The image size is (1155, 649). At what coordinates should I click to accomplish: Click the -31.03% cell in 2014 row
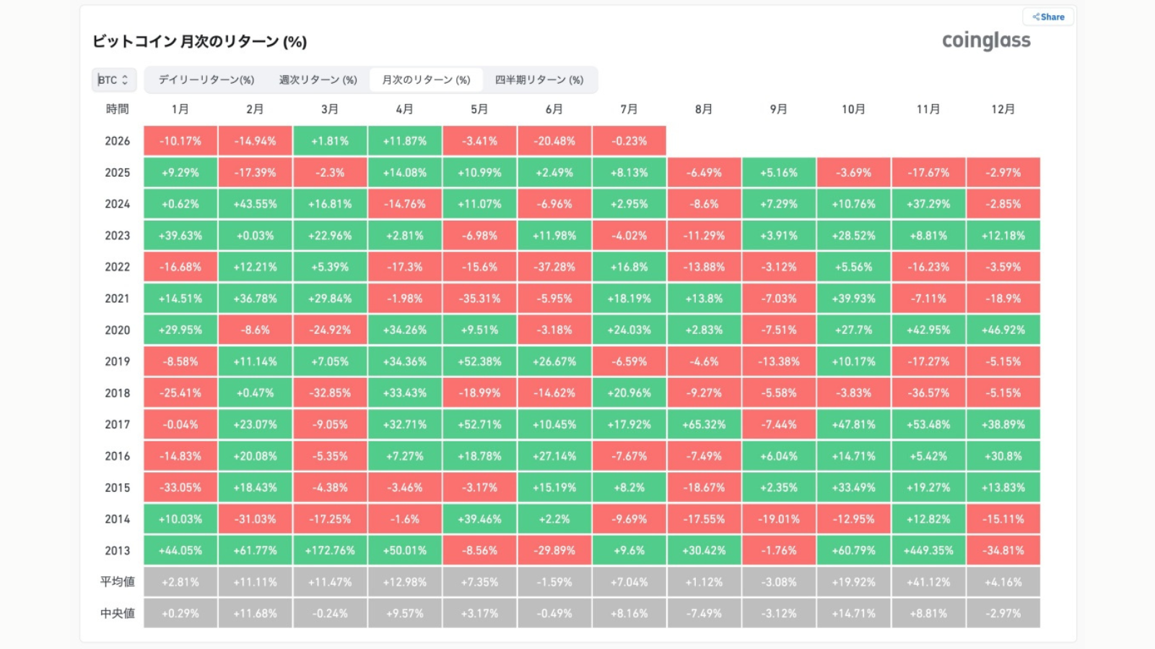pyautogui.click(x=256, y=519)
